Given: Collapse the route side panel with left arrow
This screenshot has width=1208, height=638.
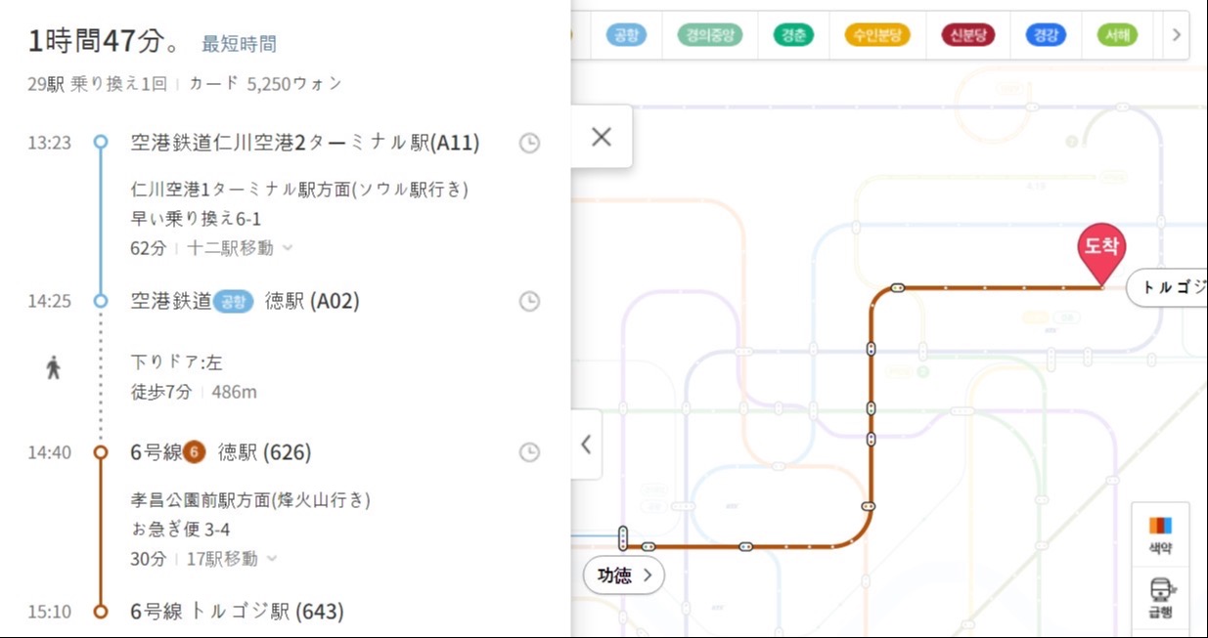Looking at the screenshot, I should point(586,445).
